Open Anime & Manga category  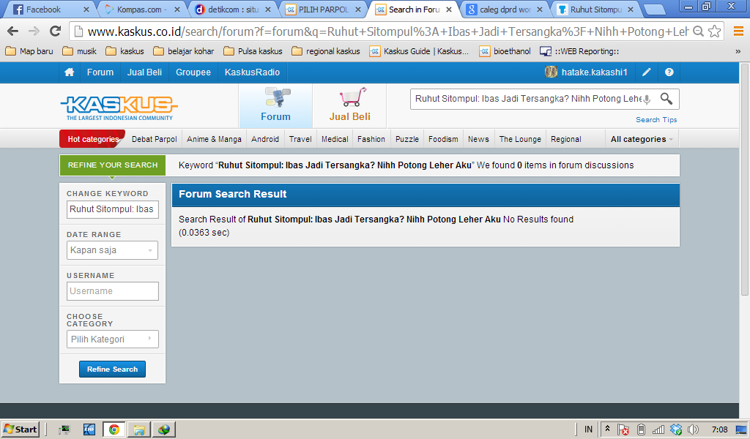click(x=214, y=139)
